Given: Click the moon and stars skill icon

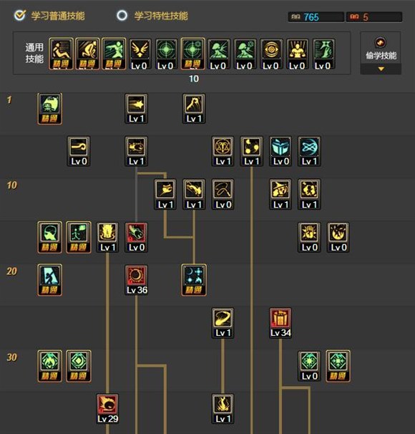Looking at the screenshot, I should click(x=194, y=280).
